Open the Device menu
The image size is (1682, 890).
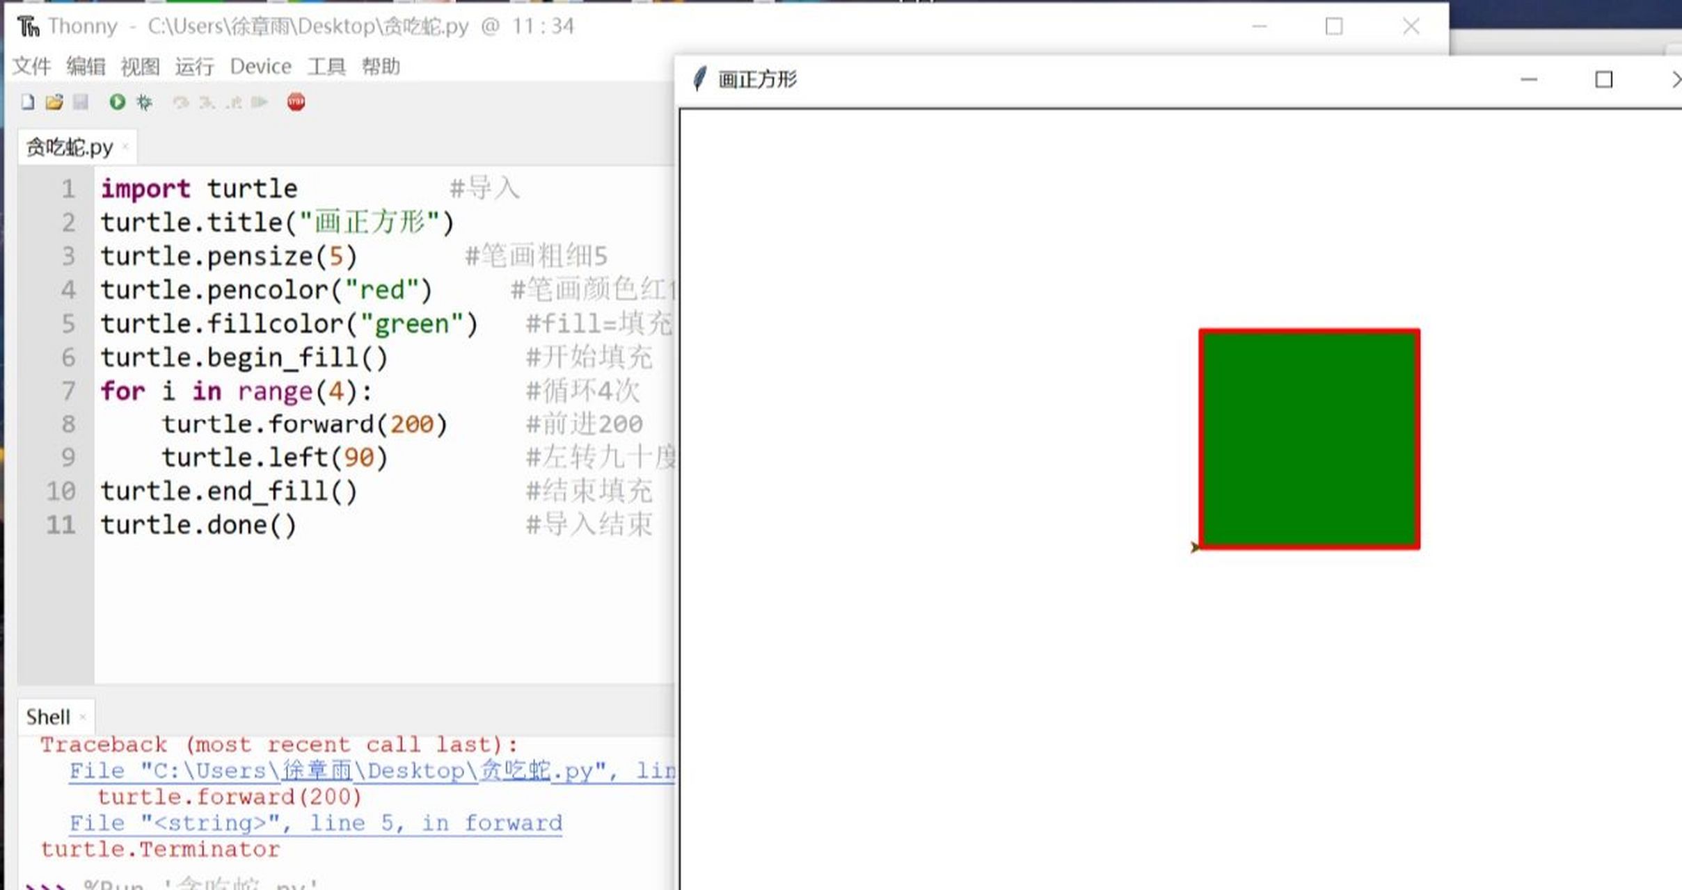click(x=260, y=66)
